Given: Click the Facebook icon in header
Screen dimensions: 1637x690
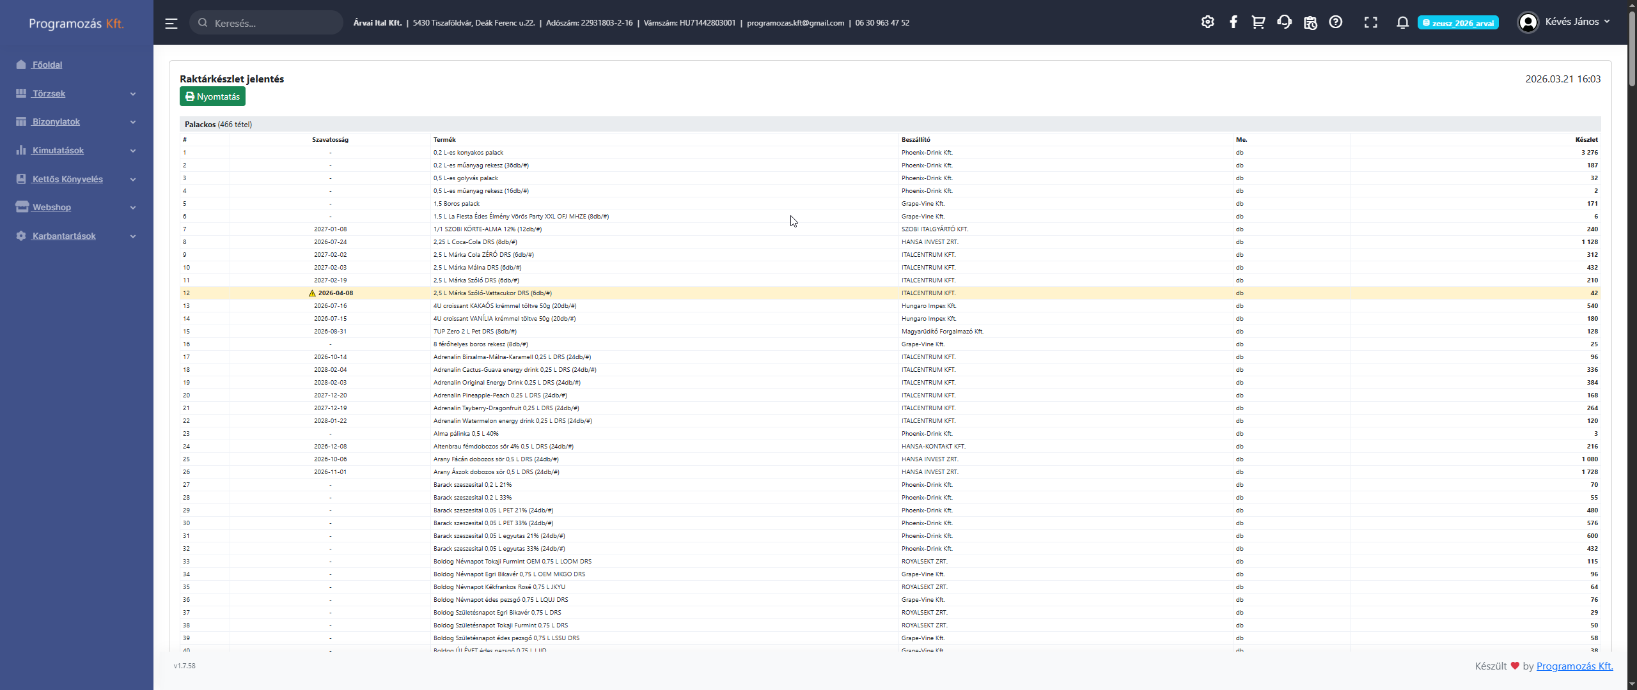Looking at the screenshot, I should [1233, 22].
